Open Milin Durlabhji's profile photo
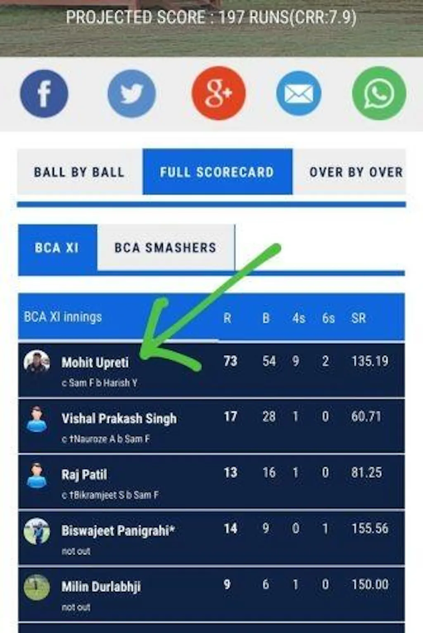 pos(37,587)
